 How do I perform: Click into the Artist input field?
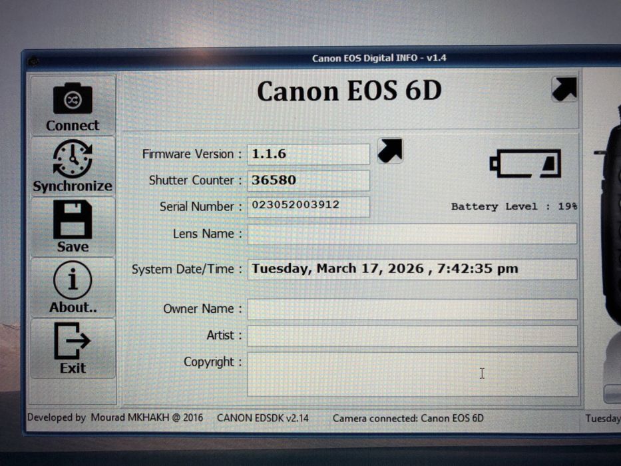[412, 336]
